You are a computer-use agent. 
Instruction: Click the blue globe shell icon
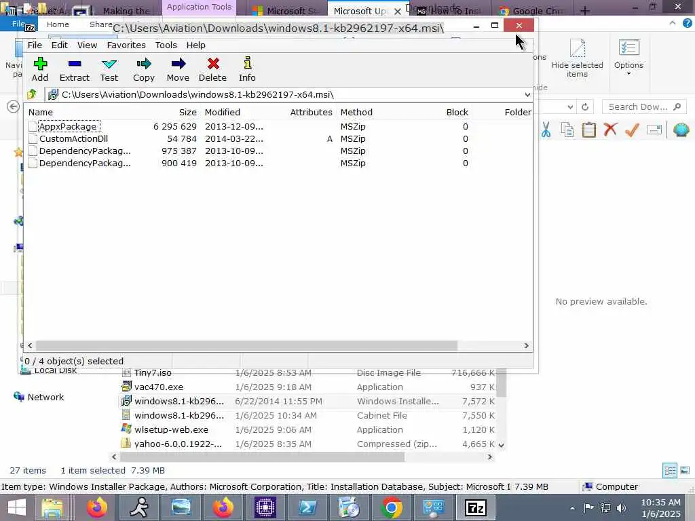[681, 130]
